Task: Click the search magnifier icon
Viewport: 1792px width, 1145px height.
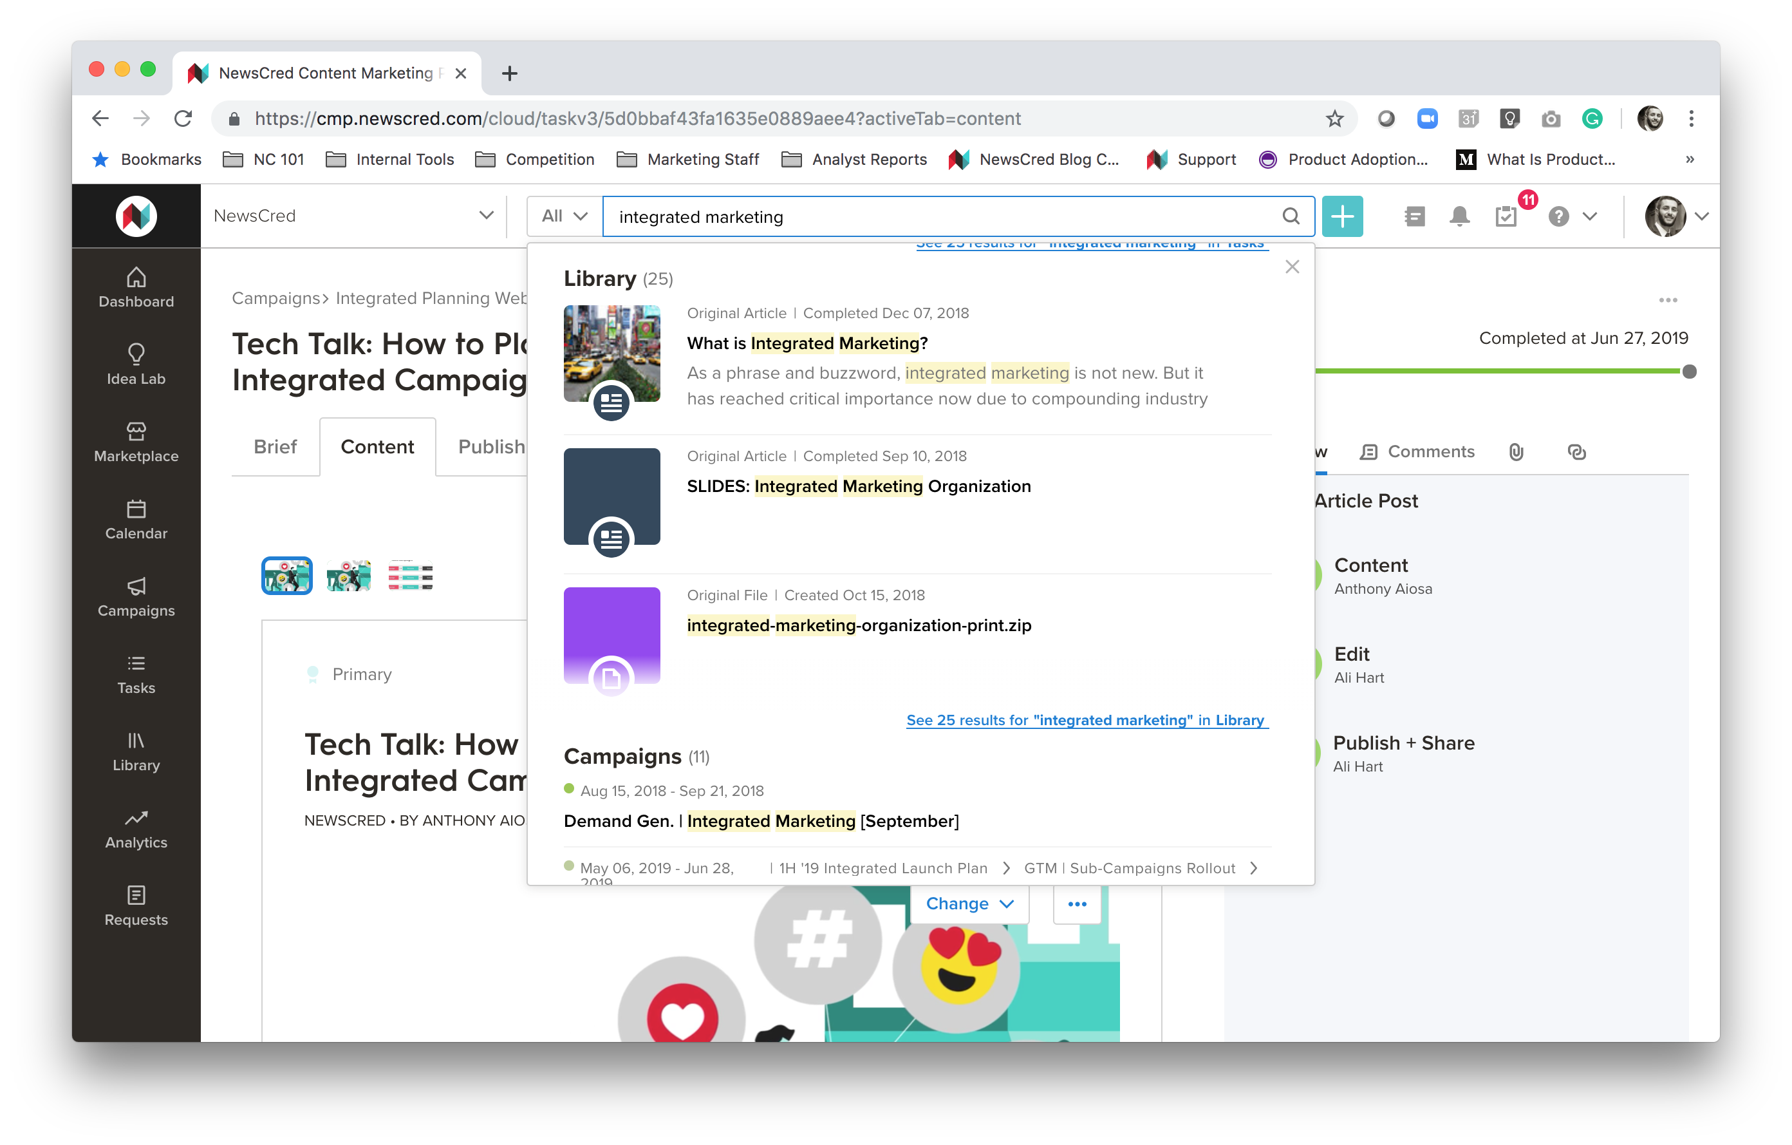Action: [1291, 216]
